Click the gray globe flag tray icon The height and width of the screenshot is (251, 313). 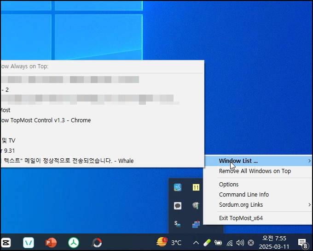[196, 206]
